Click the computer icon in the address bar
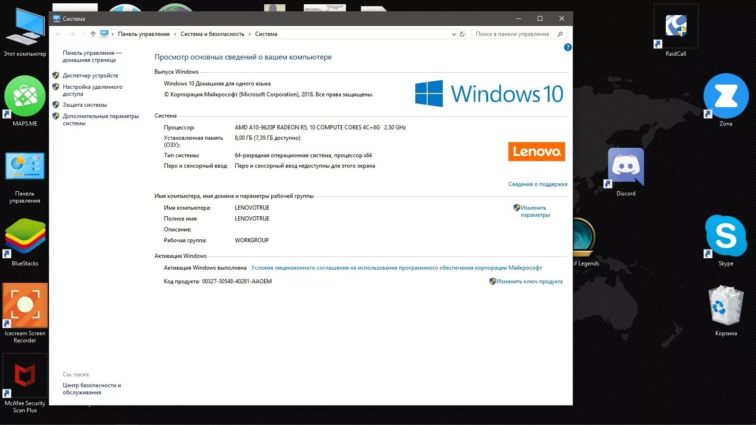The width and height of the screenshot is (756, 425). [x=104, y=34]
